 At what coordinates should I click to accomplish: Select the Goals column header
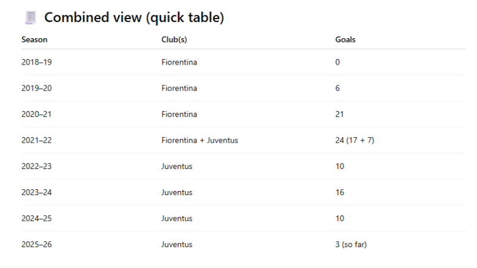tap(345, 39)
